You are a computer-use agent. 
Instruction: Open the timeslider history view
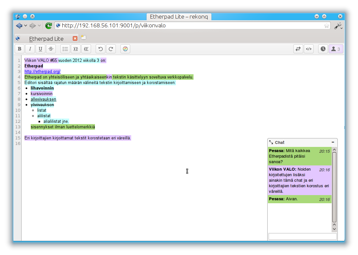[x=323, y=49]
